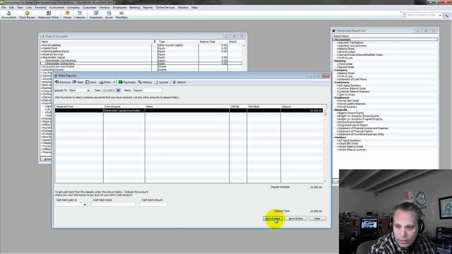Open the Online Services menu

pos(165,7)
